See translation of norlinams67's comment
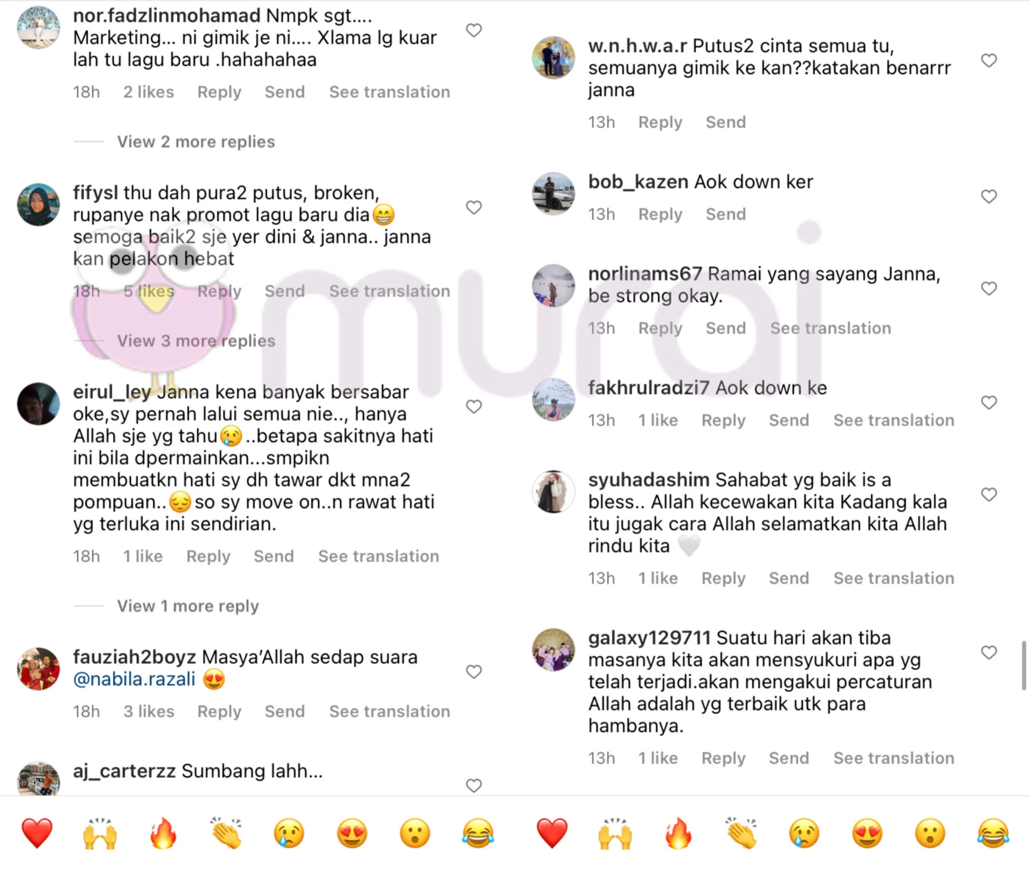Image resolution: width=1030 pixels, height=871 pixels. (x=830, y=328)
